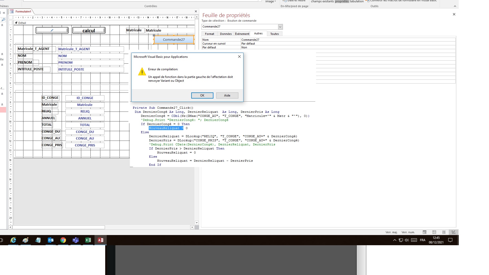Click the network icon in system tray

pyautogui.click(x=401, y=240)
